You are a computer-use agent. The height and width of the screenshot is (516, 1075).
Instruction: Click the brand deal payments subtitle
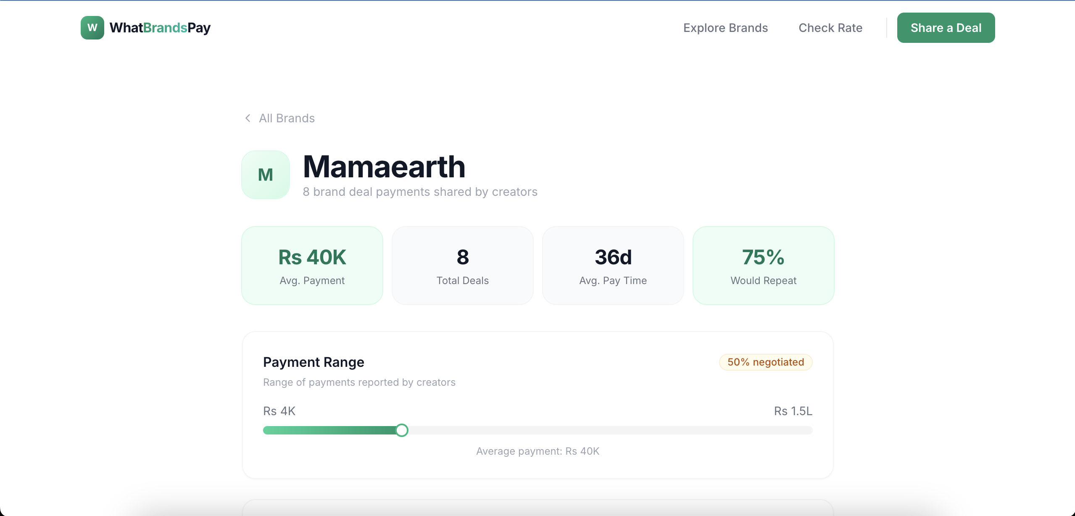click(420, 192)
